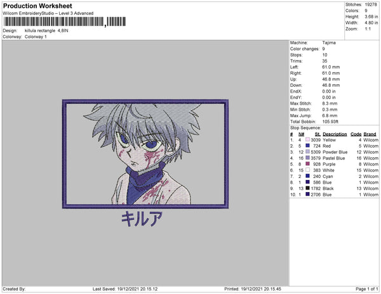Viewport: 381px width, 294px height.
Task: Click the 'Last Saved: 19/12/2021 20.15.12' text
Action: (125, 289)
